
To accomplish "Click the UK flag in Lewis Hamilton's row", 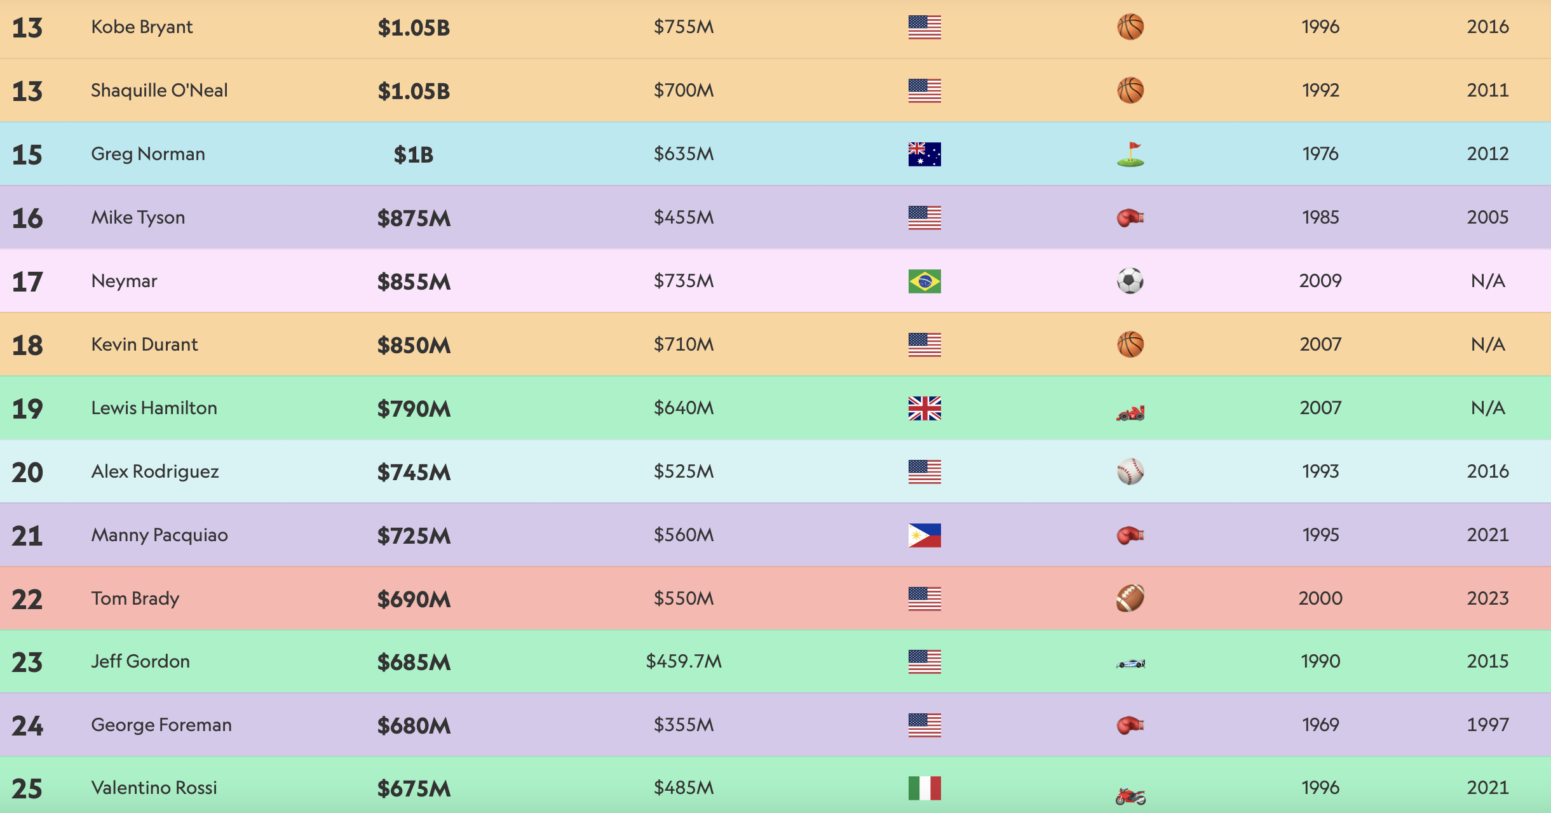I will (925, 408).
